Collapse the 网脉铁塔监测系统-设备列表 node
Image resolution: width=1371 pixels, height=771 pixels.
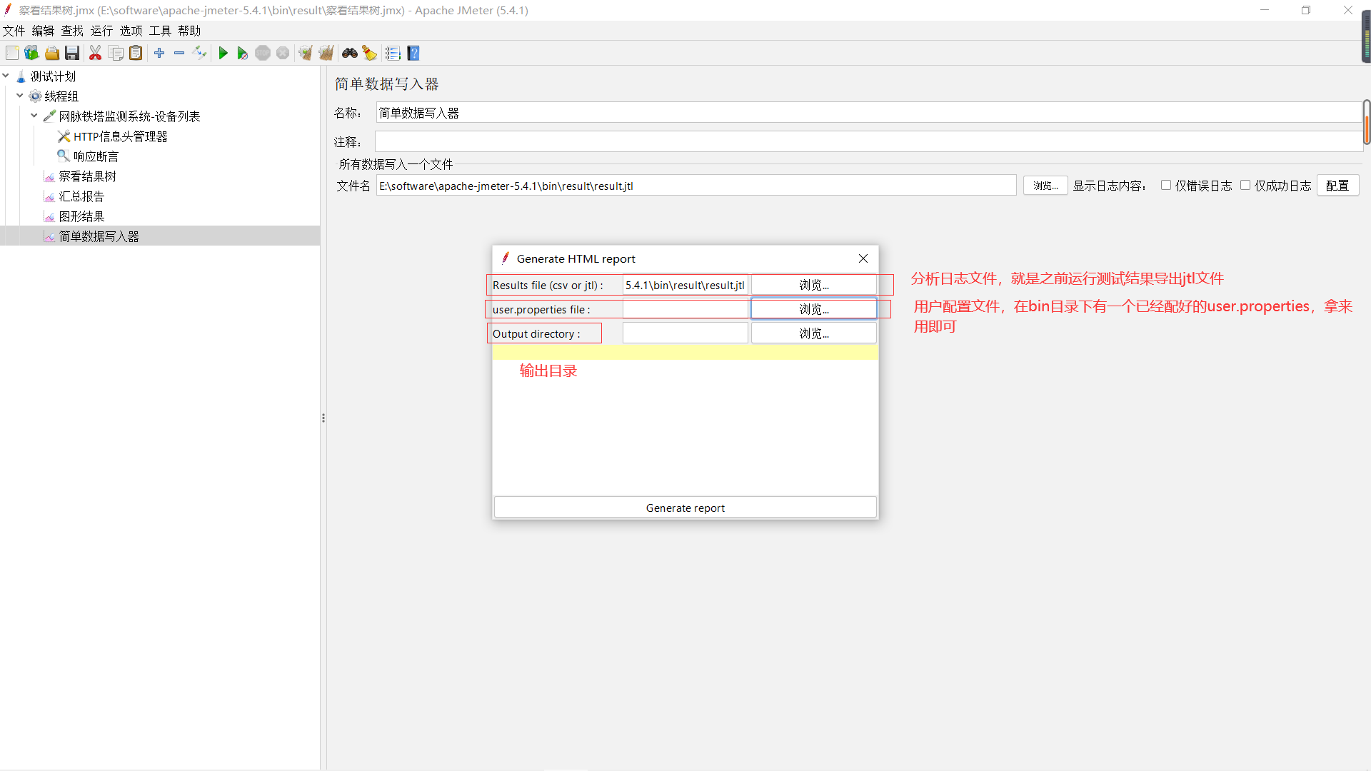click(x=34, y=116)
